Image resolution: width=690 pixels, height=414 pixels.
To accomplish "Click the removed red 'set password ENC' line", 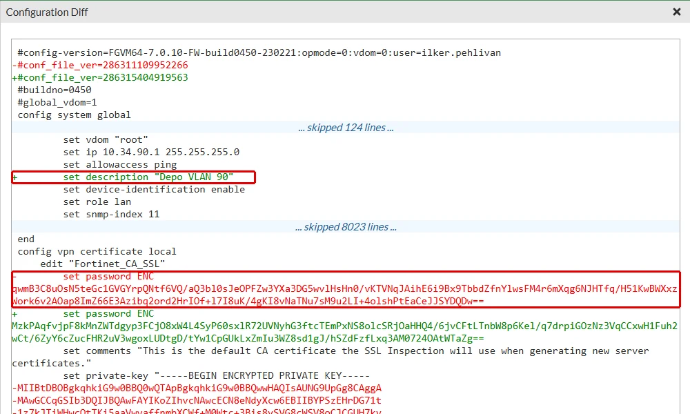I will click(x=108, y=277).
